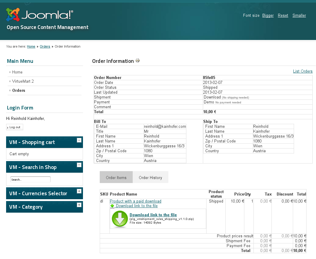The height and width of the screenshot is (259, 316).
Task: Open 'Product with a paid download' link
Action: point(135,201)
